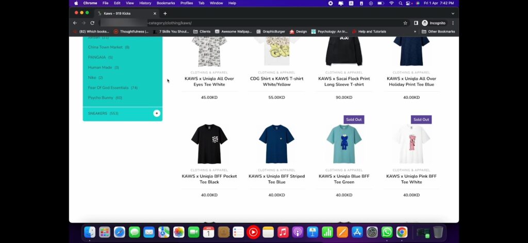Show hidden bookmarks via double-chevron
The width and height of the screenshot is (528, 243).
click(x=415, y=31)
